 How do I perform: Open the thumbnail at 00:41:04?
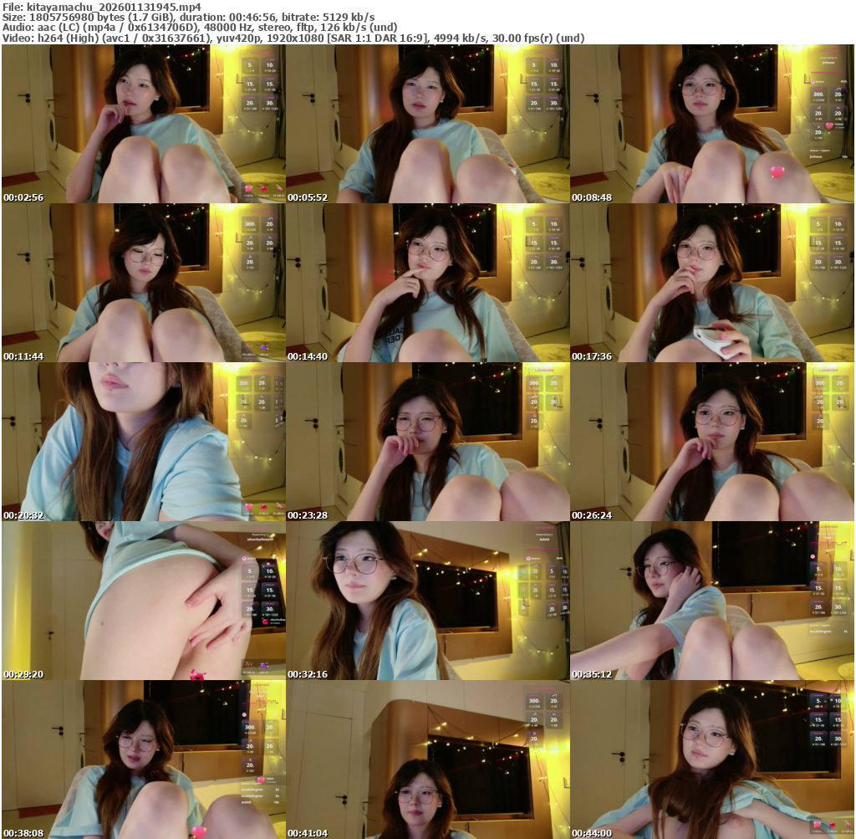coord(427,760)
